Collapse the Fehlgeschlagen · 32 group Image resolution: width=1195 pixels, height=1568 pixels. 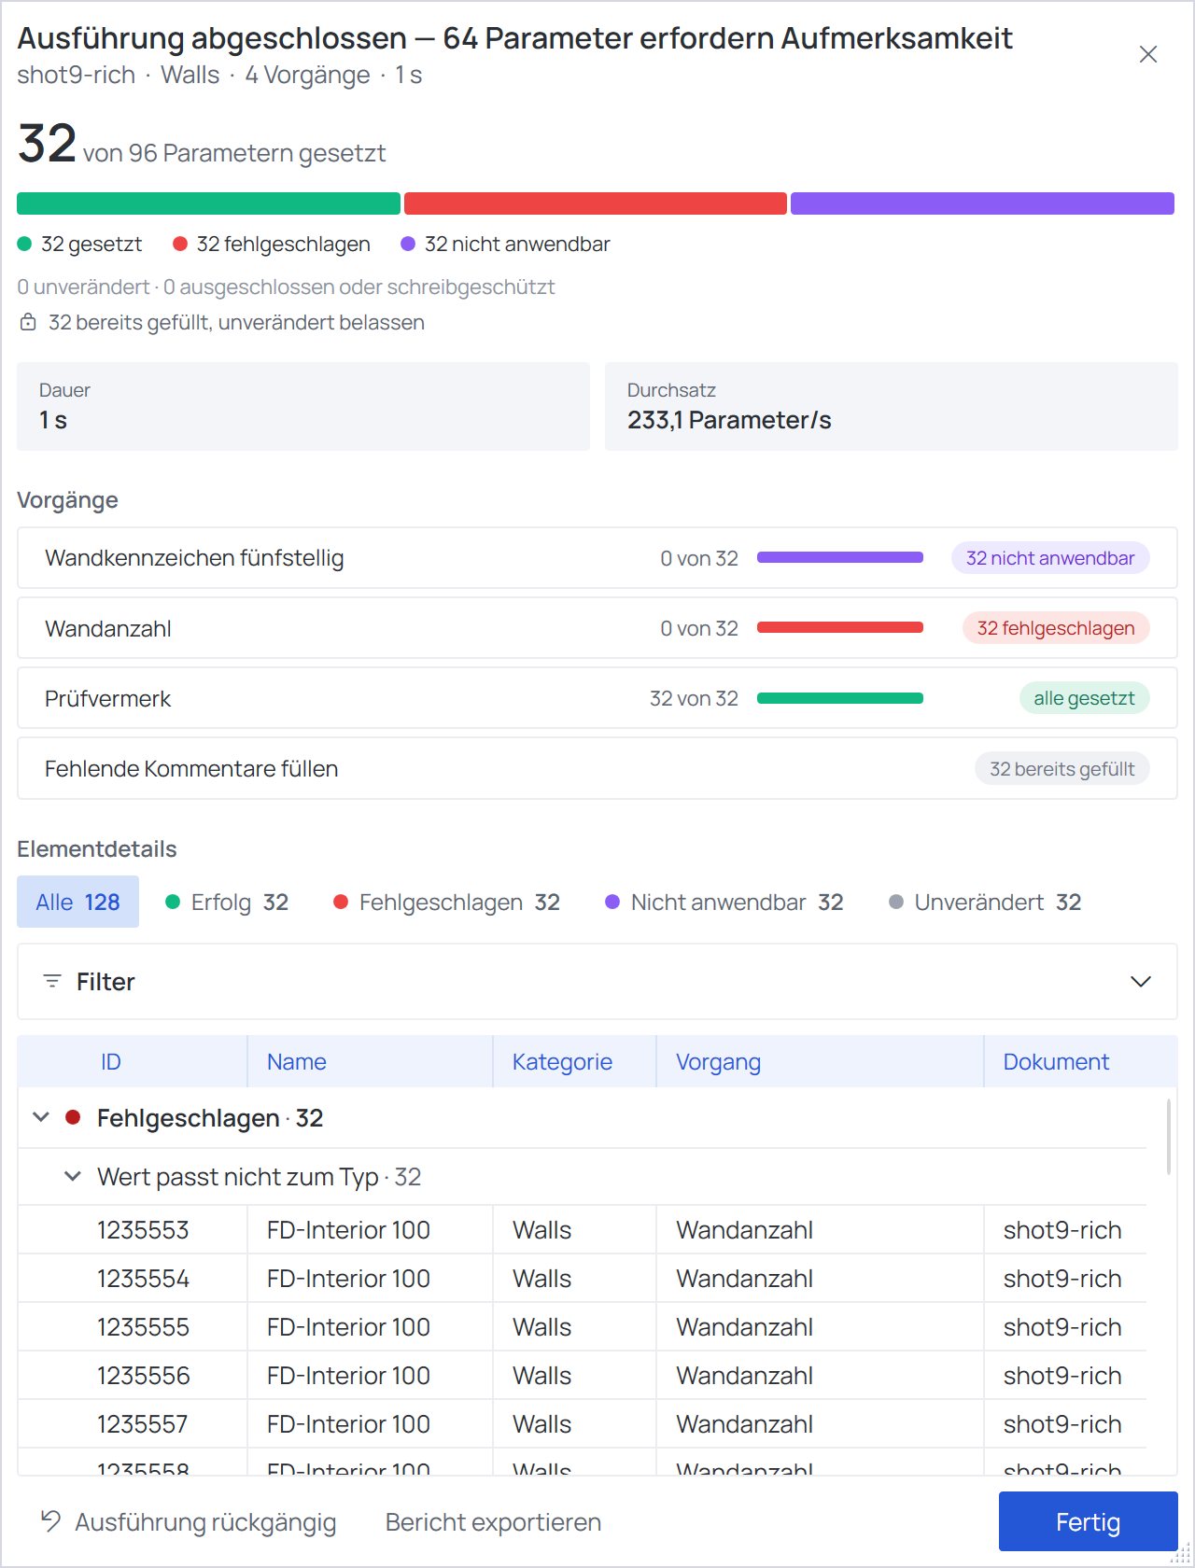pyautogui.click(x=41, y=1117)
